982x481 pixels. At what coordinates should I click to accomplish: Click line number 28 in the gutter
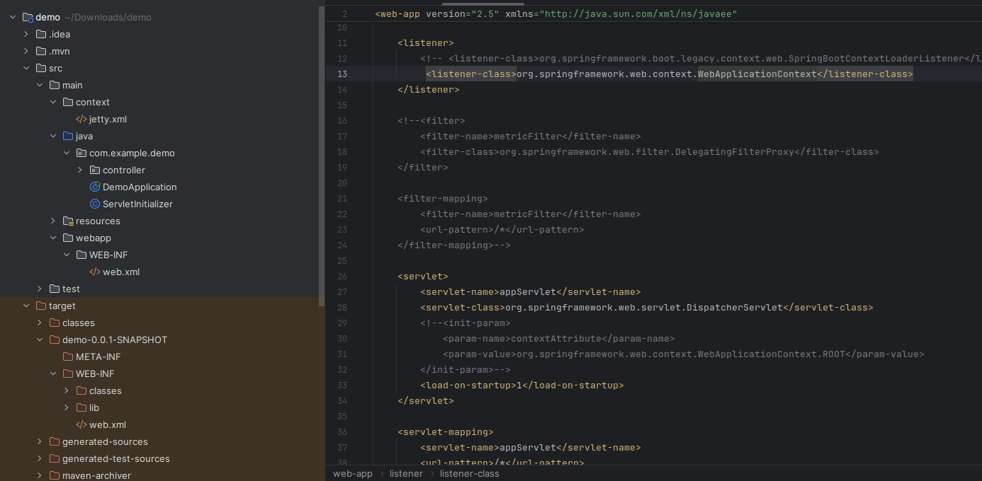[x=343, y=308]
